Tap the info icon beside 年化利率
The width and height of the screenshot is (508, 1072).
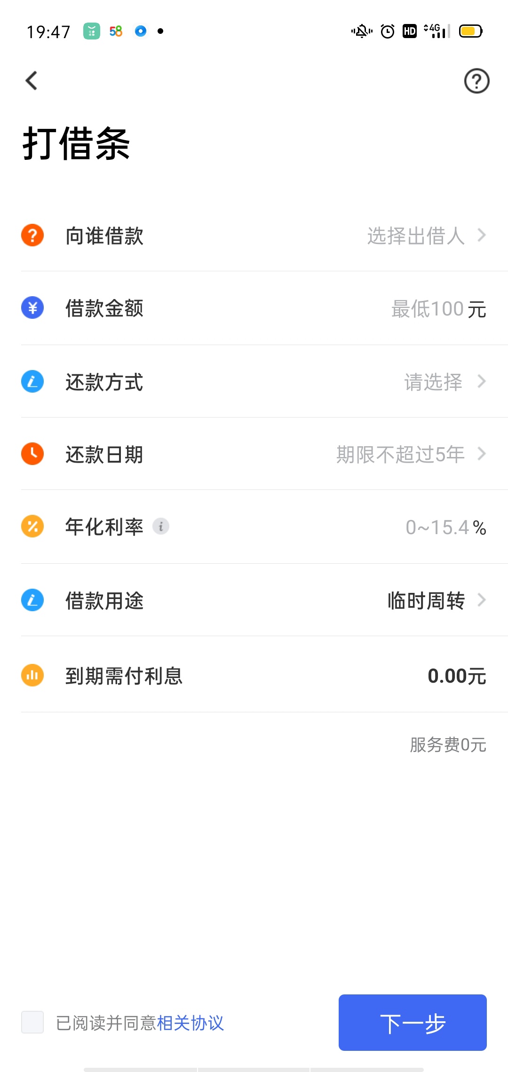(161, 526)
